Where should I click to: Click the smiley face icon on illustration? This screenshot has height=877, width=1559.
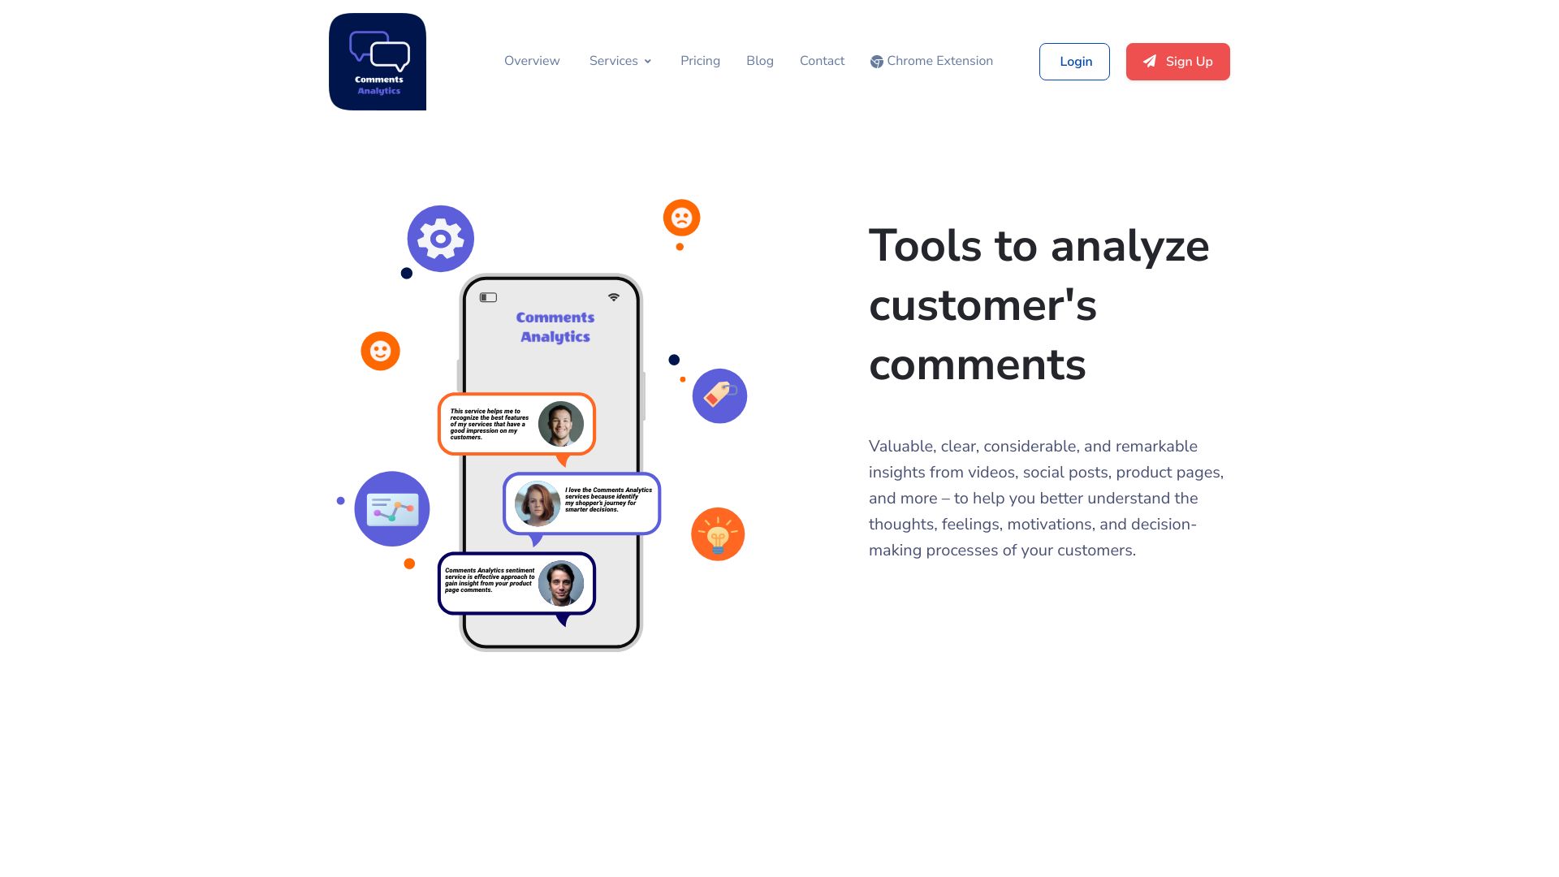point(380,352)
